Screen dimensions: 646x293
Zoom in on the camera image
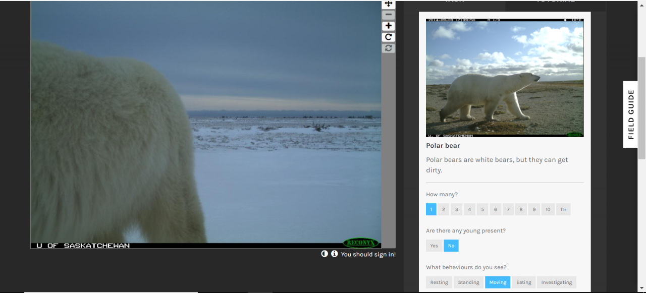pyautogui.click(x=388, y=26)
